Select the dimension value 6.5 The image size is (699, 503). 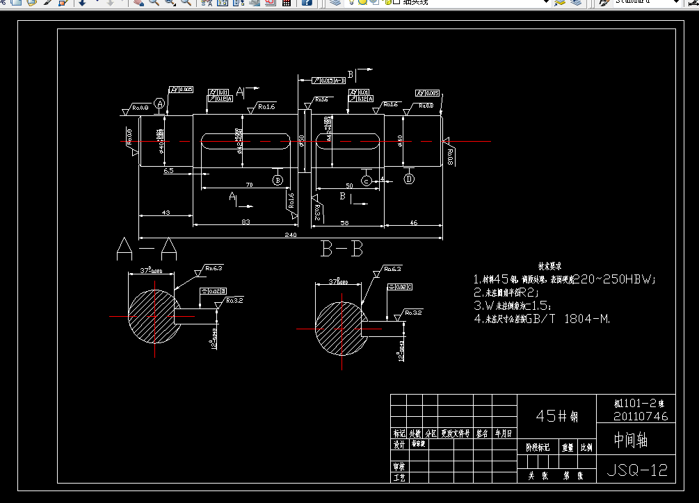168,170
